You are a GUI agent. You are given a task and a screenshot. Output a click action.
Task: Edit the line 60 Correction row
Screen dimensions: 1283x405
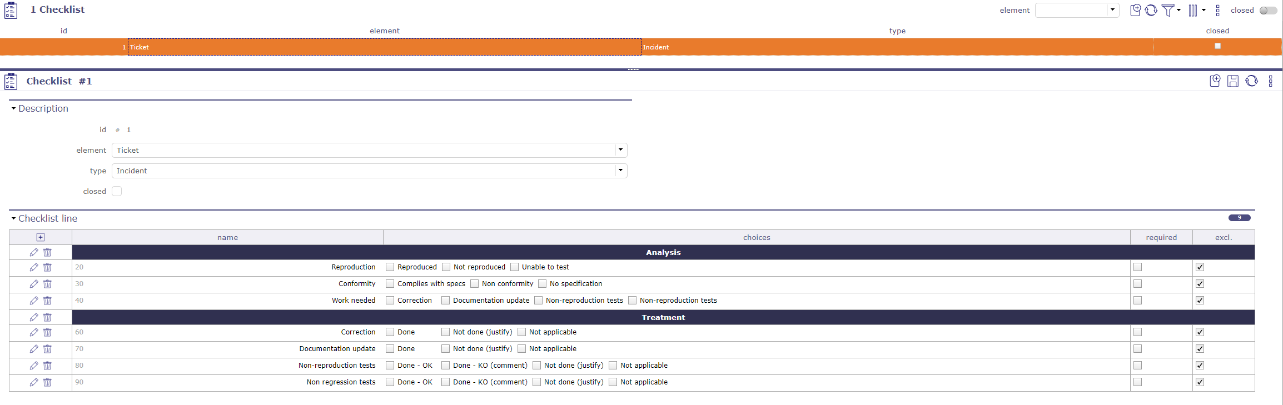[34, 332]
